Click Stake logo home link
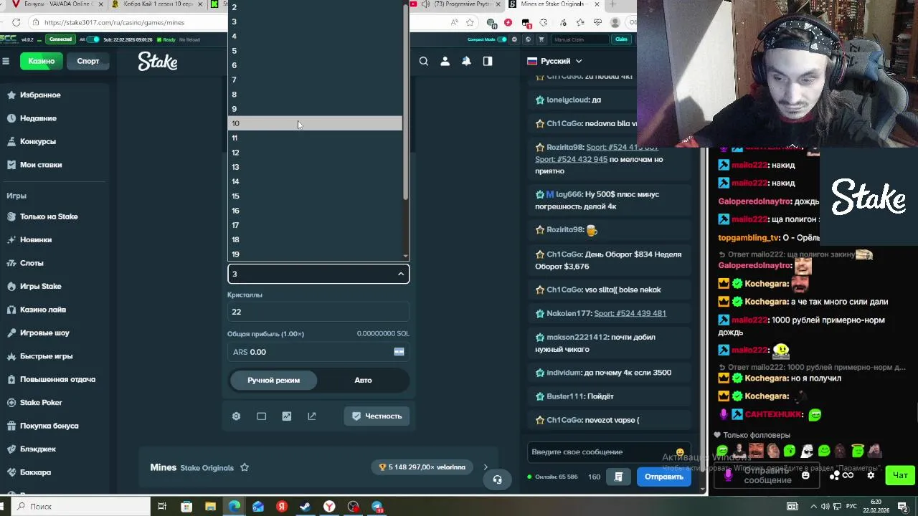The height and width of the screenshot is (516, 918). point(158,62)
